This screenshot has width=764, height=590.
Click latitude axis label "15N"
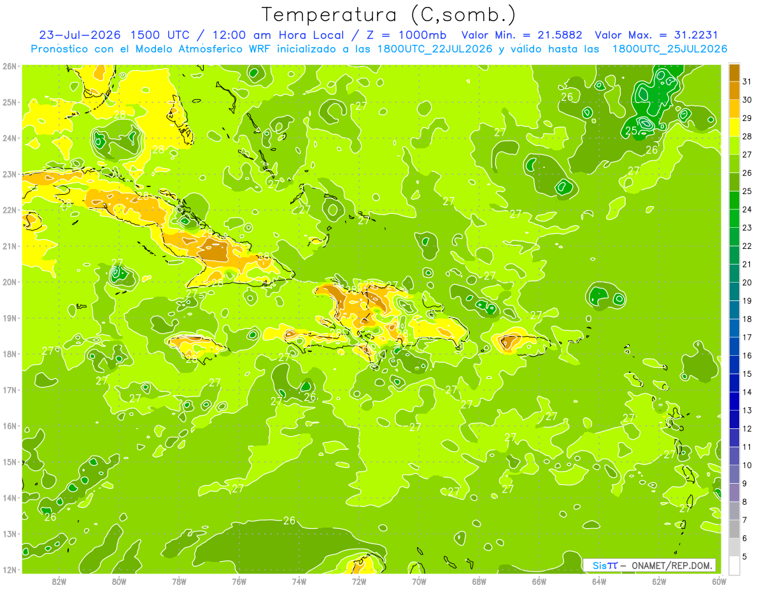(x=10, y=462)
